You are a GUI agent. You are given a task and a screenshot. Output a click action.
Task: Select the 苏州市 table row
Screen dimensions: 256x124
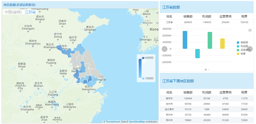coord(207,115)
